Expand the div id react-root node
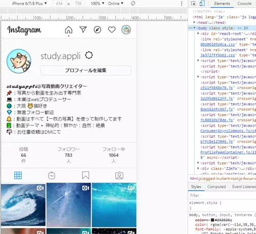This screenshot has height=234, width=256. [198, 33]
